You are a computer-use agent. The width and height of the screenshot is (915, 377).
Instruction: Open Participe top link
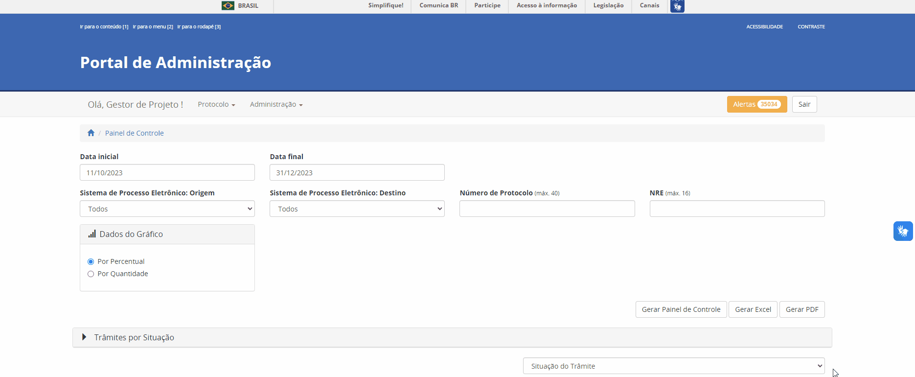tap(487, 5)
